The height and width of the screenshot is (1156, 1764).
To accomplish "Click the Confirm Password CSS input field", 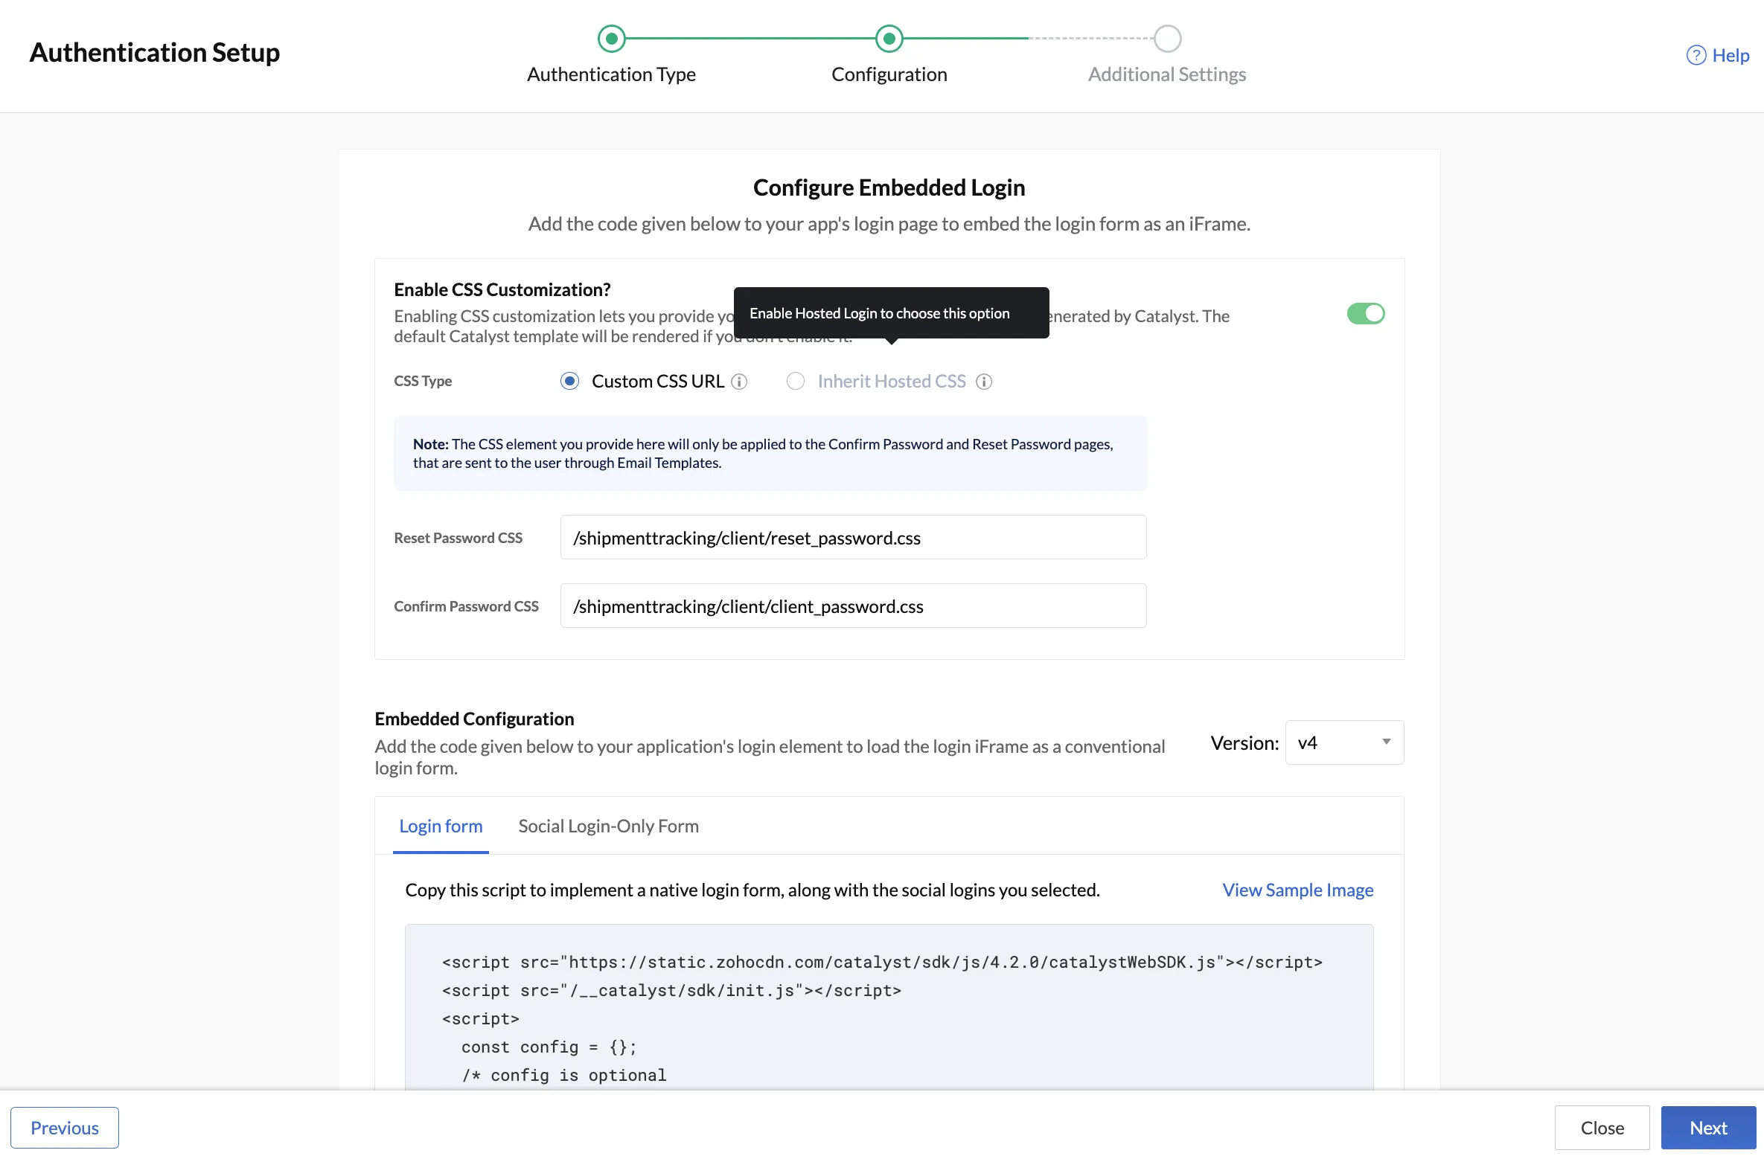I will coord(853,606).
